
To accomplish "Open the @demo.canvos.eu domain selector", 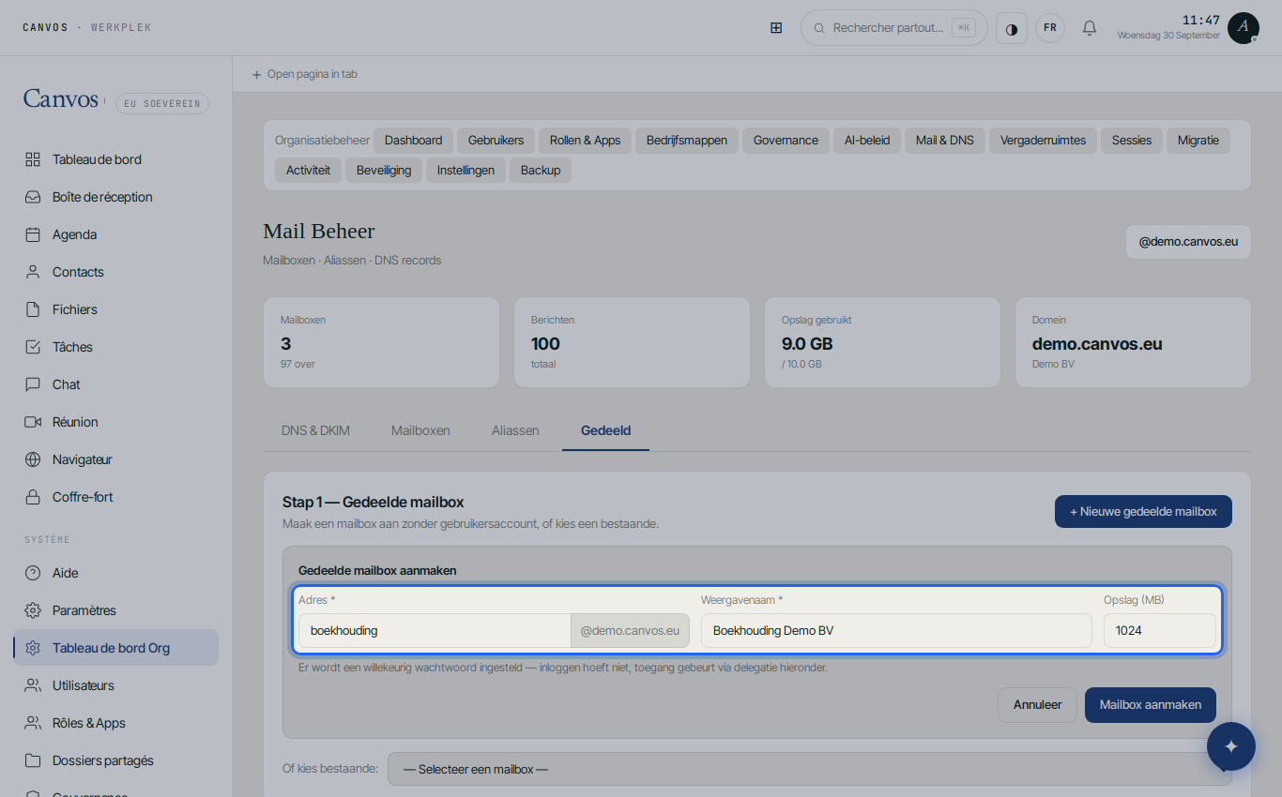I will 1188,242.
